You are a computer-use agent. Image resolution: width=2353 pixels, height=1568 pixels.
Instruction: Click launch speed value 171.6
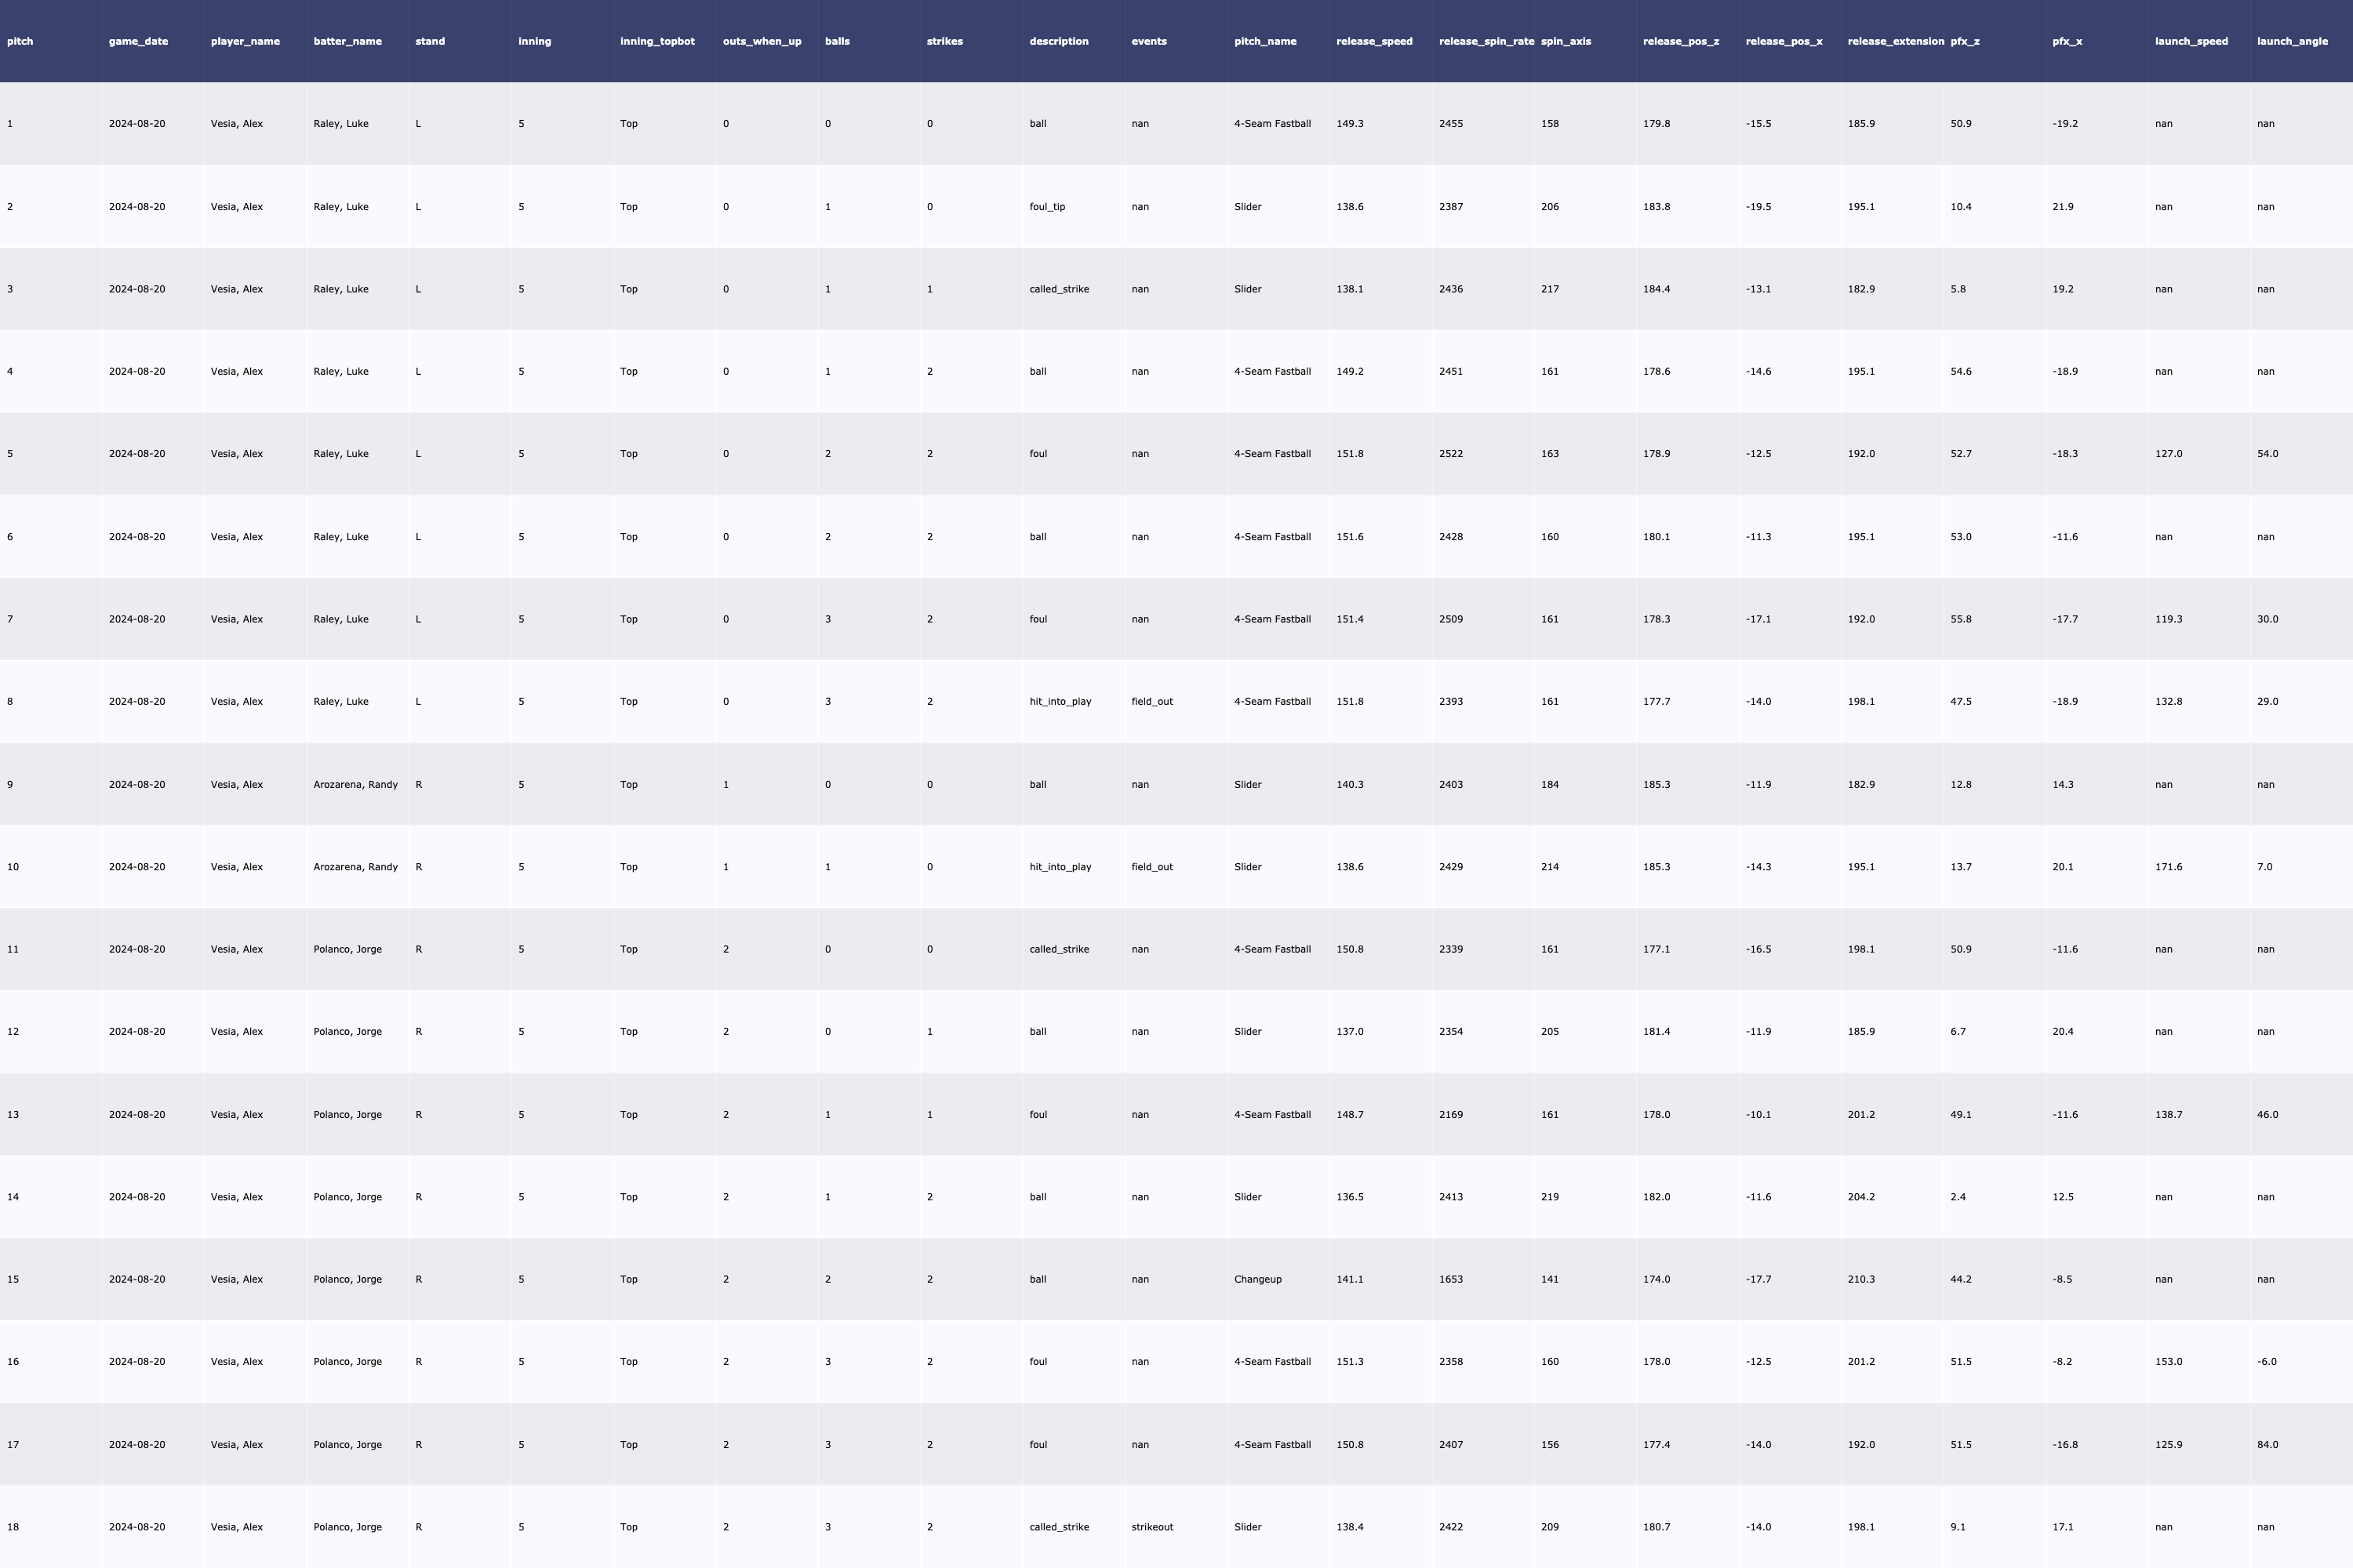pos(2168,867)
